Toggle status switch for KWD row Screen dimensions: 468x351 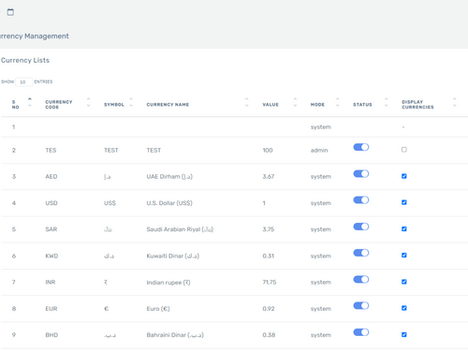pyautogui.click(x=361, y=253)
